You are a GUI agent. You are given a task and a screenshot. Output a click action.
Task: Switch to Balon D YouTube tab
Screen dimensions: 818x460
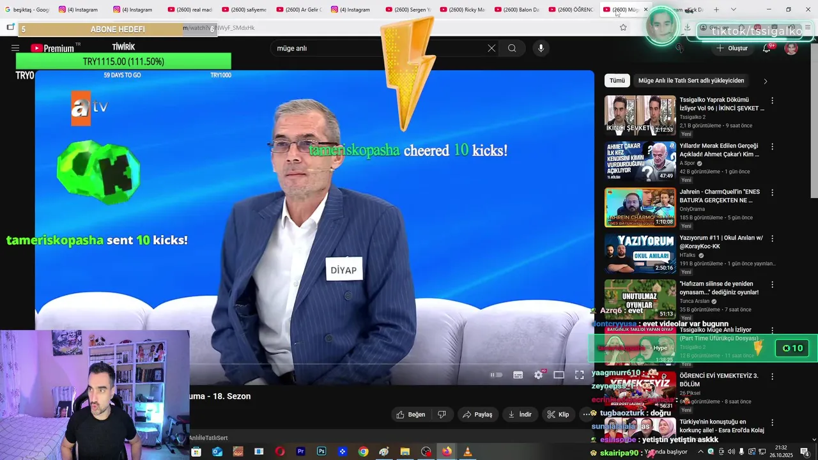coord(516,10)
